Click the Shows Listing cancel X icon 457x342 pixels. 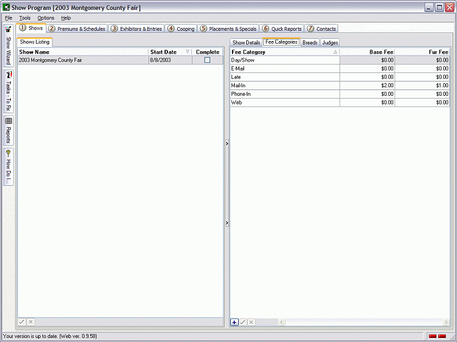click(31, 321)
